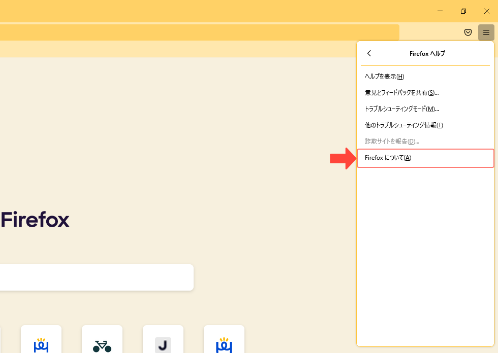Open the Pocket save icon
Image resolution: width=498 pixels, height=353 pixels.
coord(468,32)
